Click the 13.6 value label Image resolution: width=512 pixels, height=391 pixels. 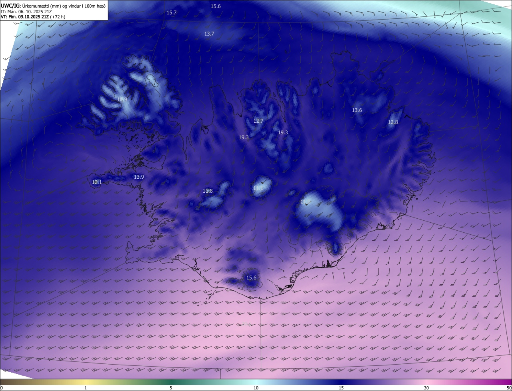tap(357, 110)
